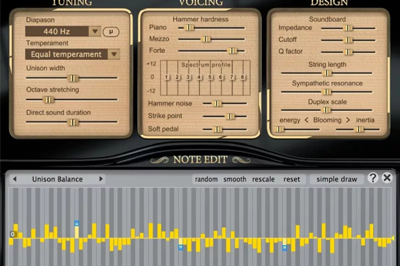Click the micro-tuning μ button

tap(111, 31)
